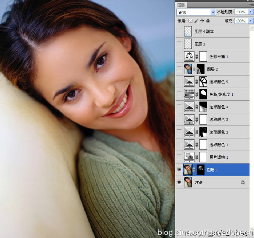Select 图层 2 layer mask thumbnail
Viewport: 254px width, 238px height.
[201, 69]
